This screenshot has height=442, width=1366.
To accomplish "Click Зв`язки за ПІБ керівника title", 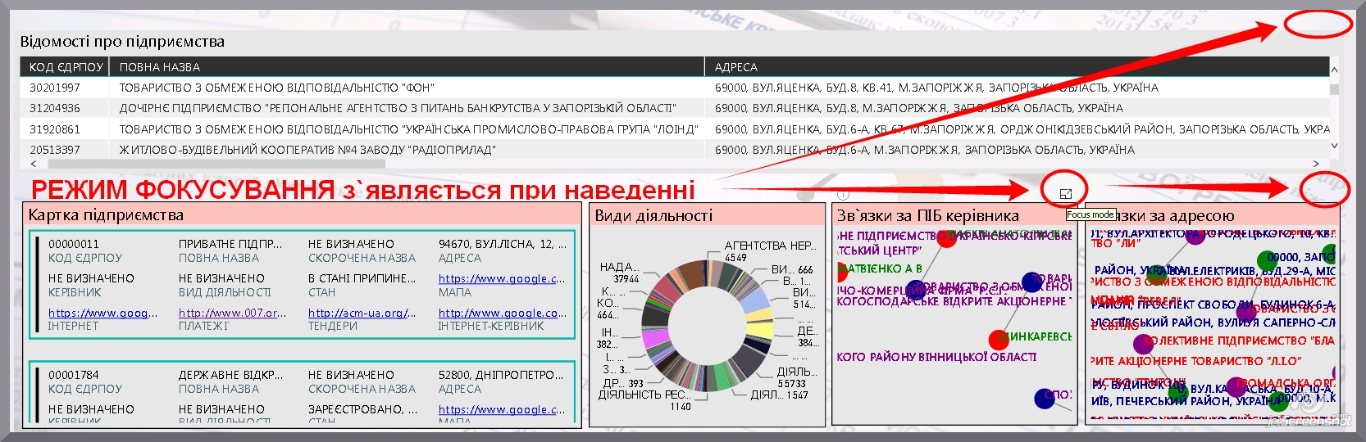I will (x=927, y=215).
